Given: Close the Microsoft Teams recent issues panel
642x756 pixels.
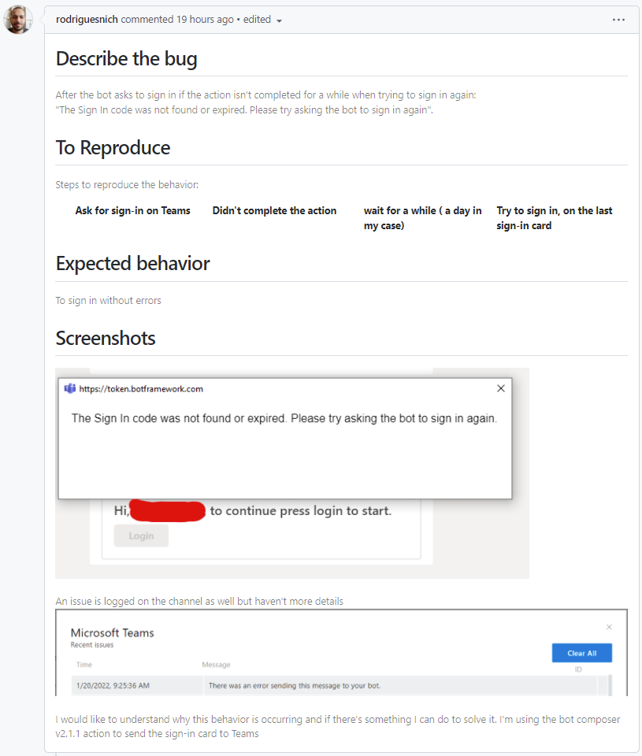Looking at the screenshot, I should coord(609,627).
